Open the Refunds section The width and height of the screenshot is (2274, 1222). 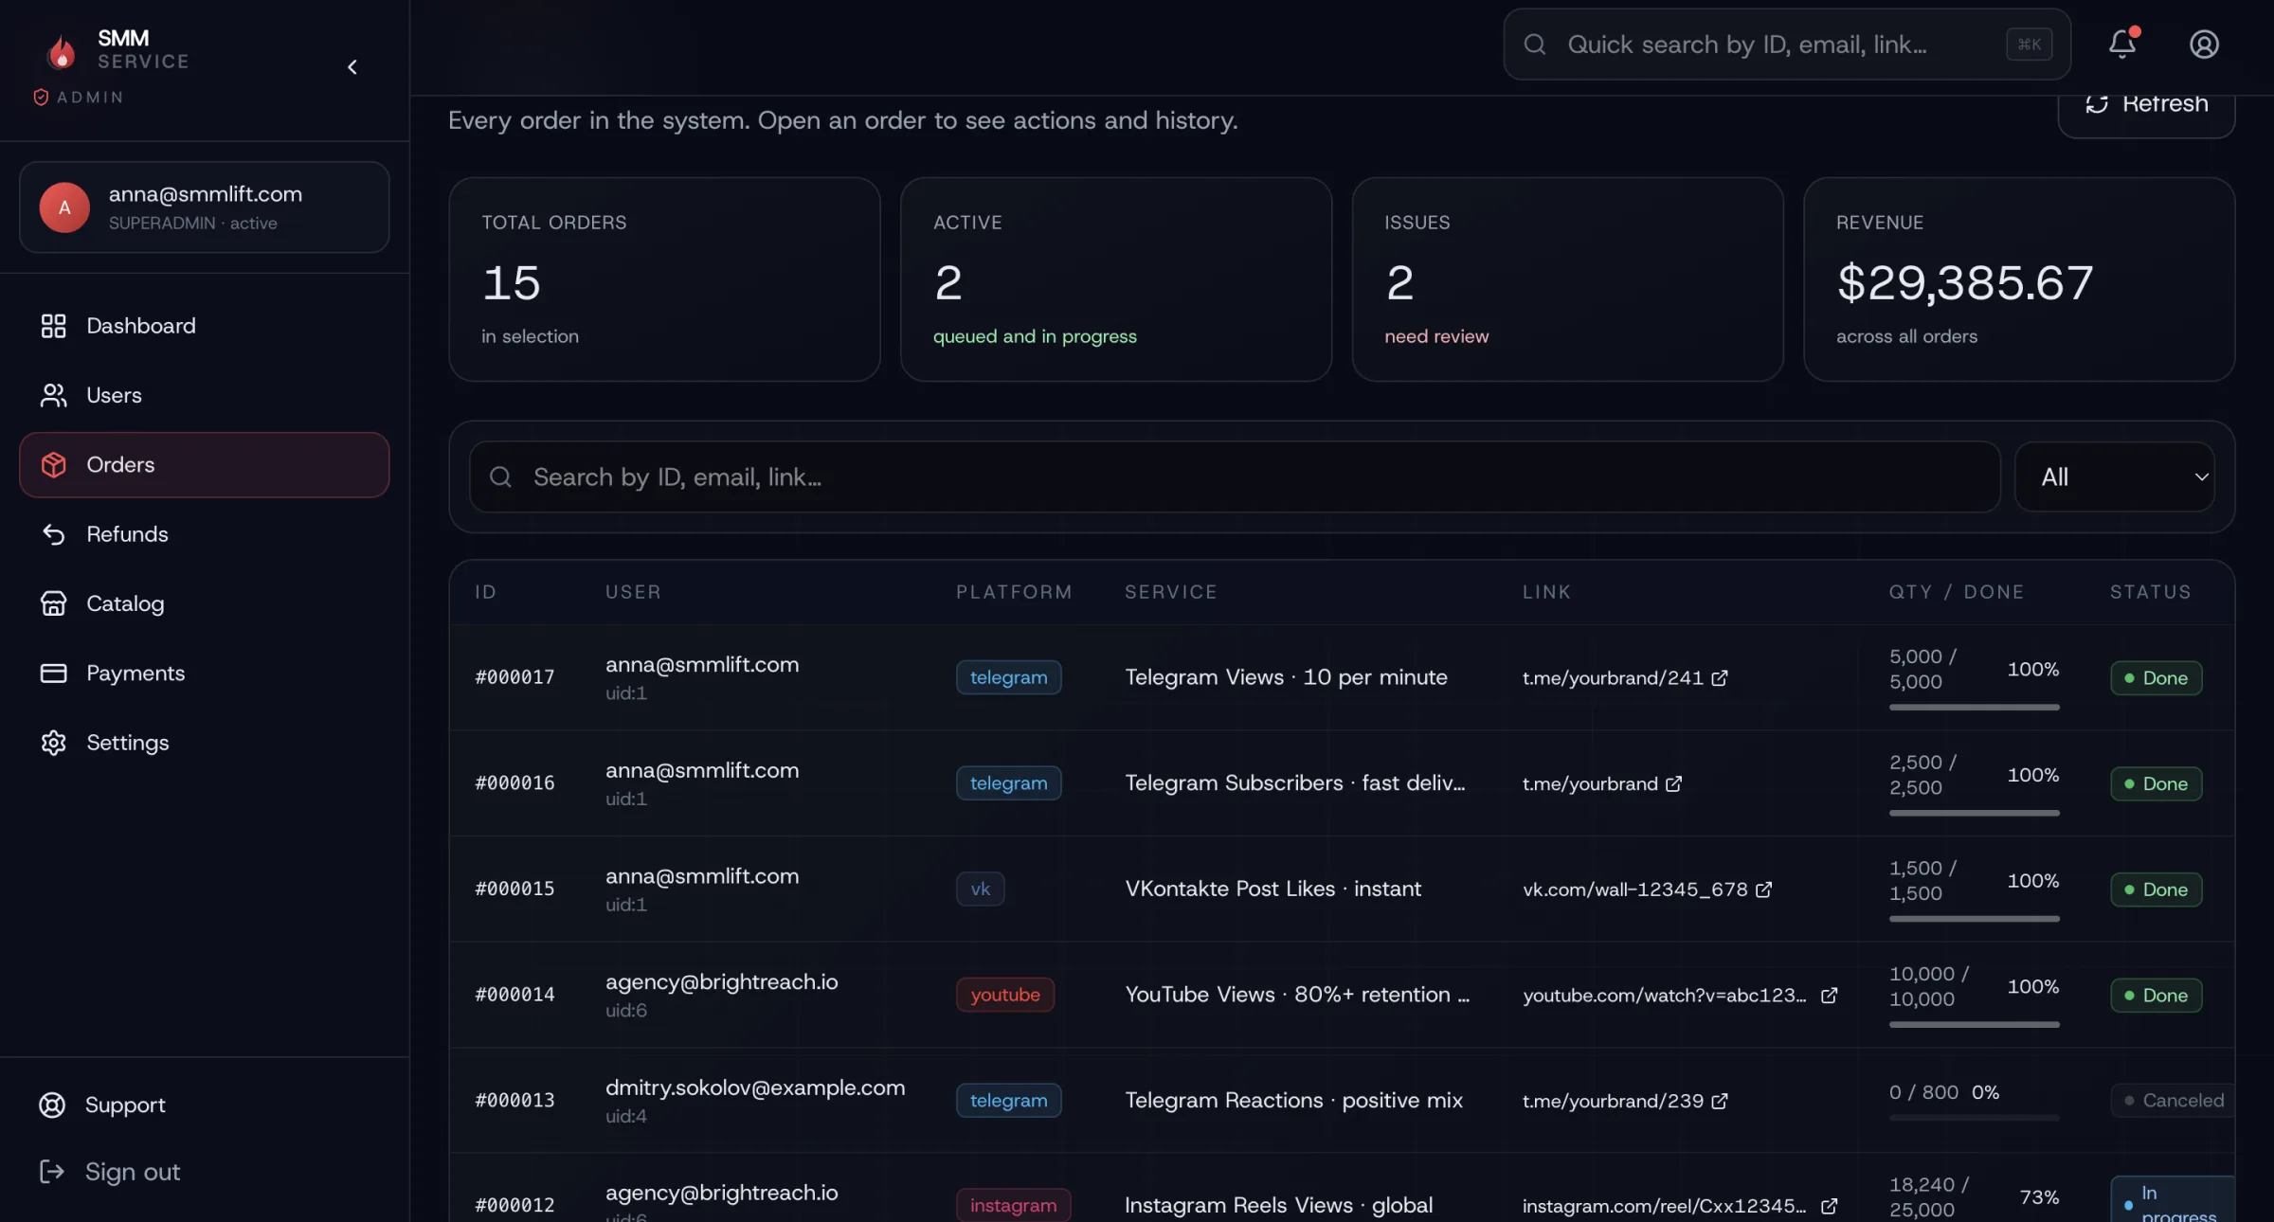(x=127, y=534)
